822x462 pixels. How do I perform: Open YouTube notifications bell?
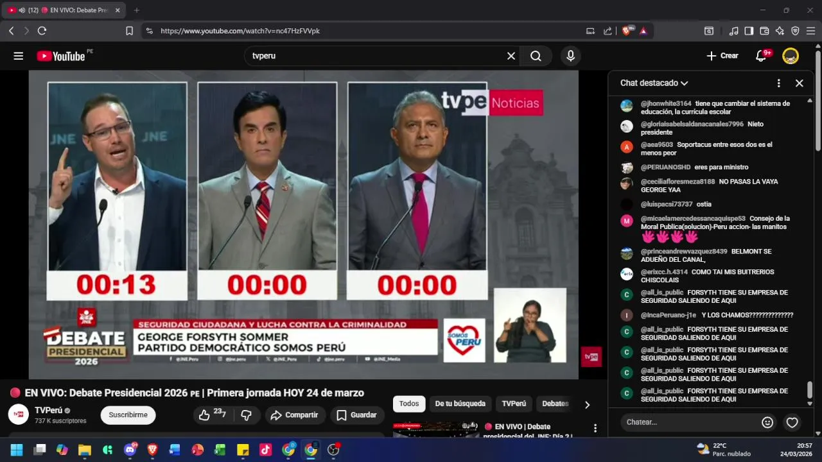point(761,56)
